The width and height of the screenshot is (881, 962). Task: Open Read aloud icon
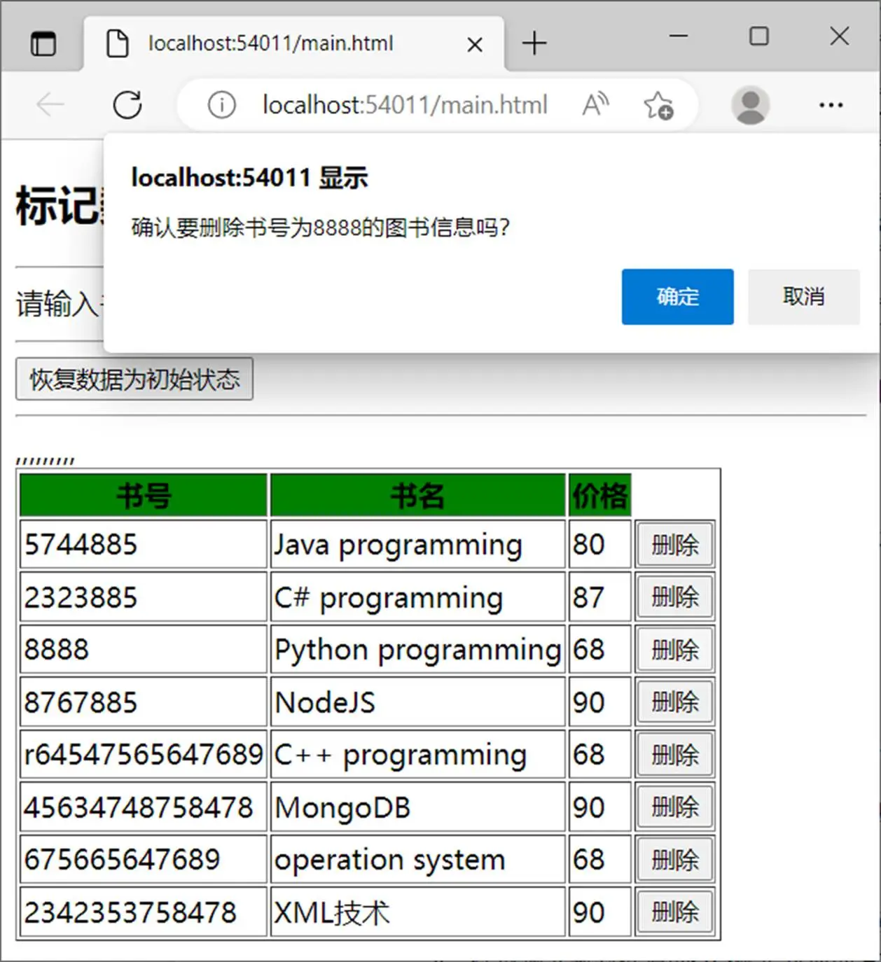[x=595, y=105]
